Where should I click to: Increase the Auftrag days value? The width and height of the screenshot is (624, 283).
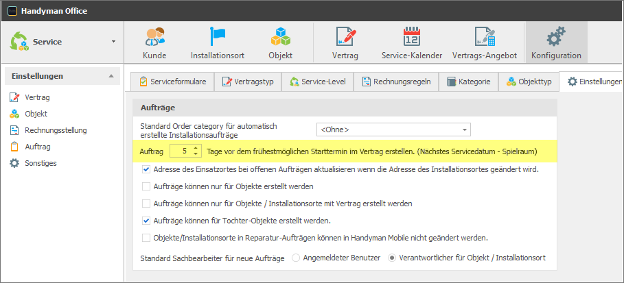(x=195, y=148)
